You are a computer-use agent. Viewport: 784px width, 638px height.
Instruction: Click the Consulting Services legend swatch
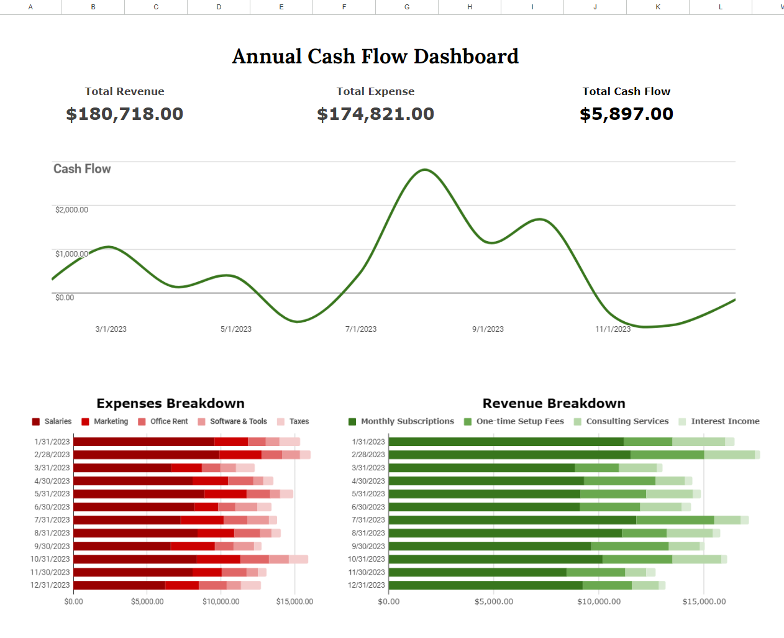pyautogui.click(x=578, y=422)
